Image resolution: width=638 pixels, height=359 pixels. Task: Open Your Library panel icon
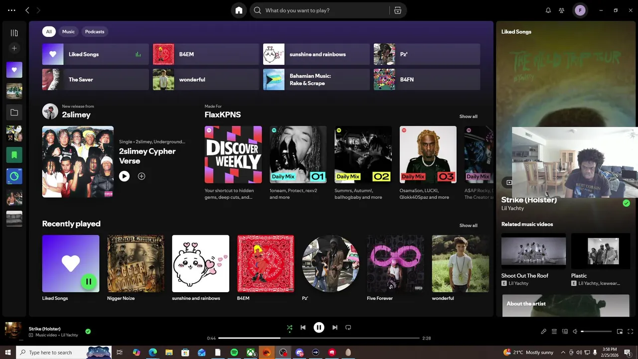[14, 33]
